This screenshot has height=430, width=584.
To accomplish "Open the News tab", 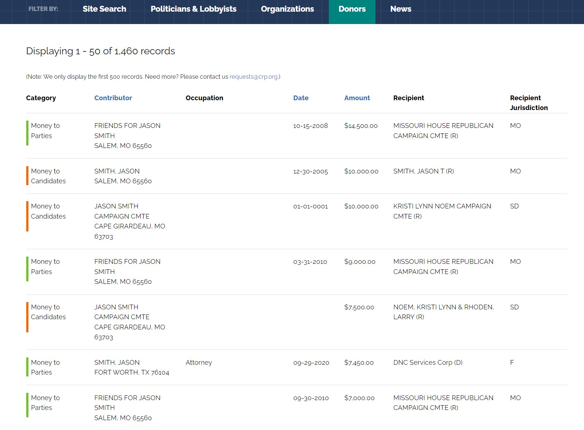I will 401,9.
